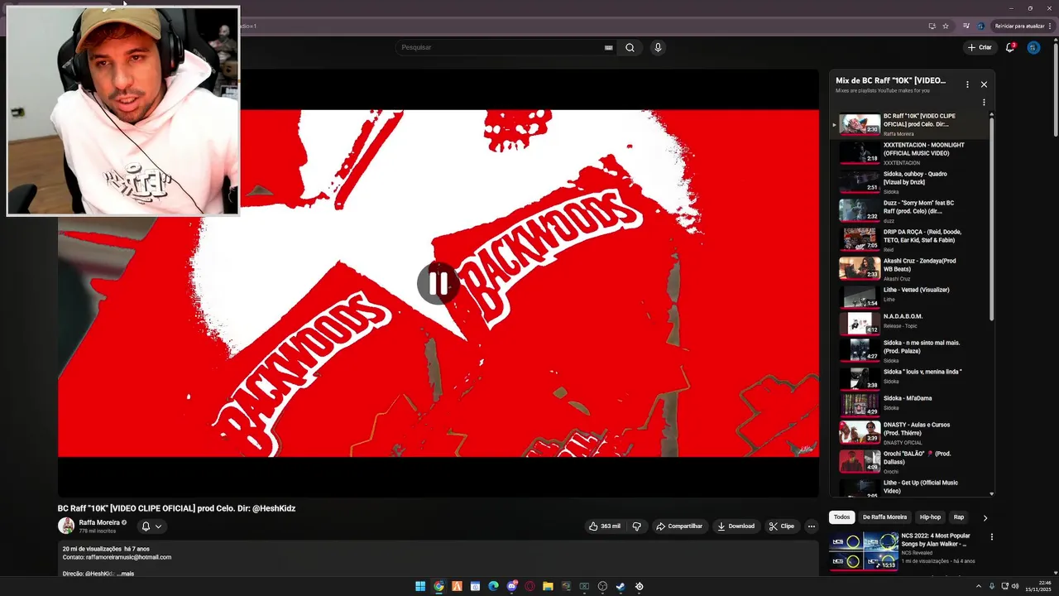Play XXXTENTACION - MOONLIGHT from playlist
The height and width of the screenshot is (596, 1059).
(908, 153)
